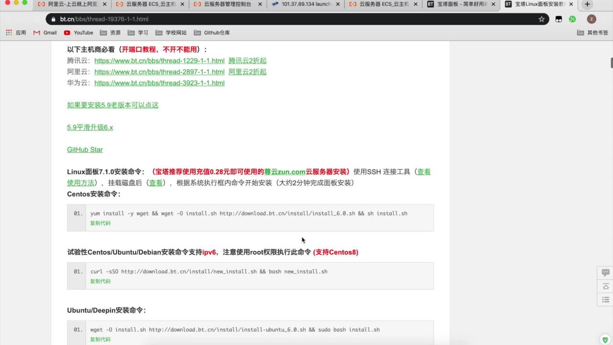Open the 腾讯云 port tutorial thread-1229 link
The width and height of the screenshot is (613, 345).
click(x=159, y=61)
